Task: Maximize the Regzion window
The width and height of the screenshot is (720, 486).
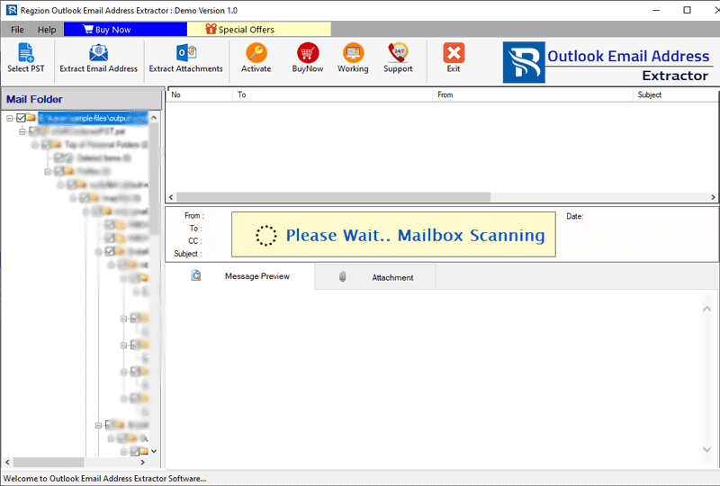Action: (687, 10)
